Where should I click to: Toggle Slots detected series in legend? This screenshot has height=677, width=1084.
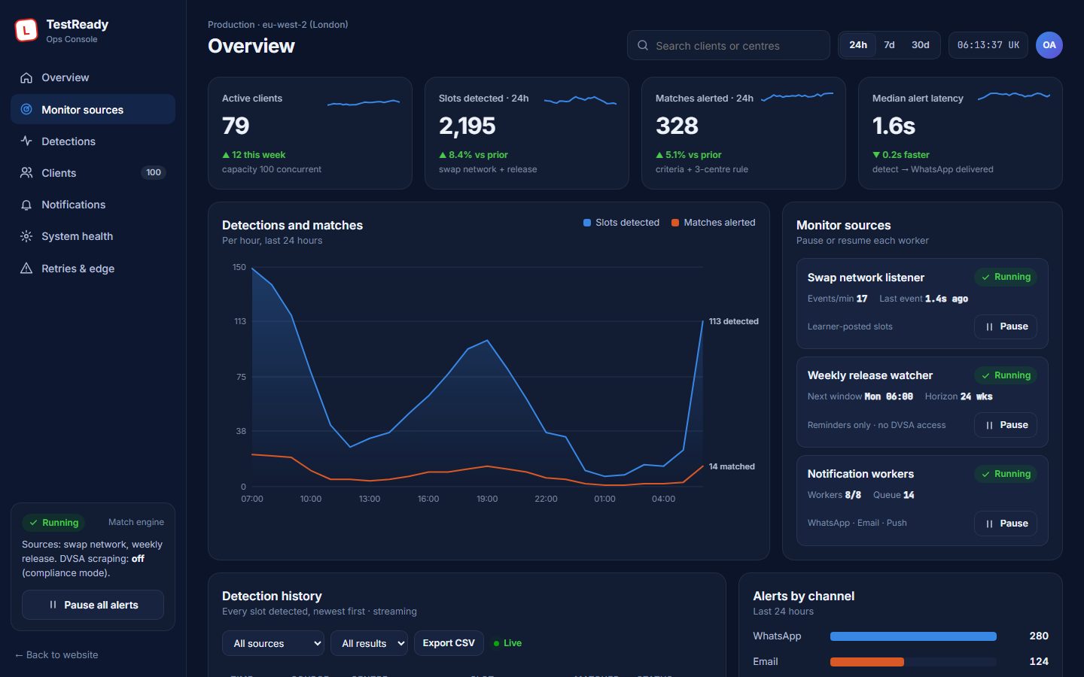tap(621, 223)
